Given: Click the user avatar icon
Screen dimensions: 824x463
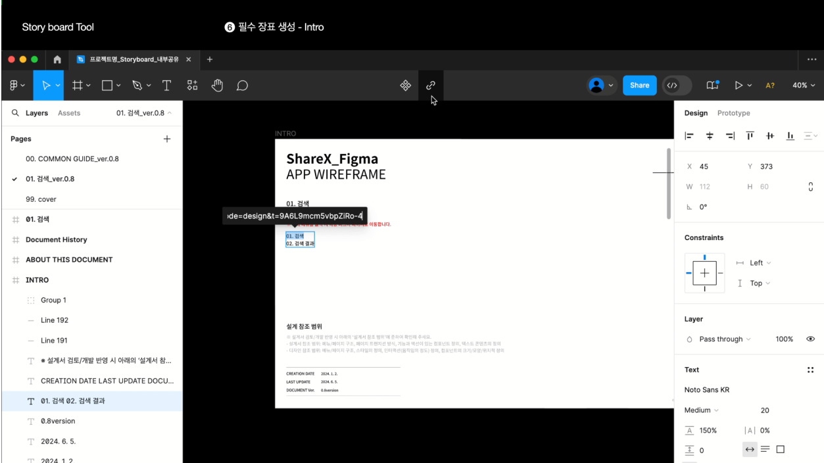Looking at the screenshot, I should tap(596, 85).
